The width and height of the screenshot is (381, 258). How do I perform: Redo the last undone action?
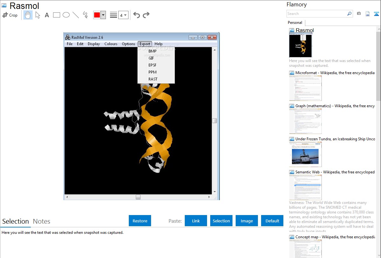146,15
